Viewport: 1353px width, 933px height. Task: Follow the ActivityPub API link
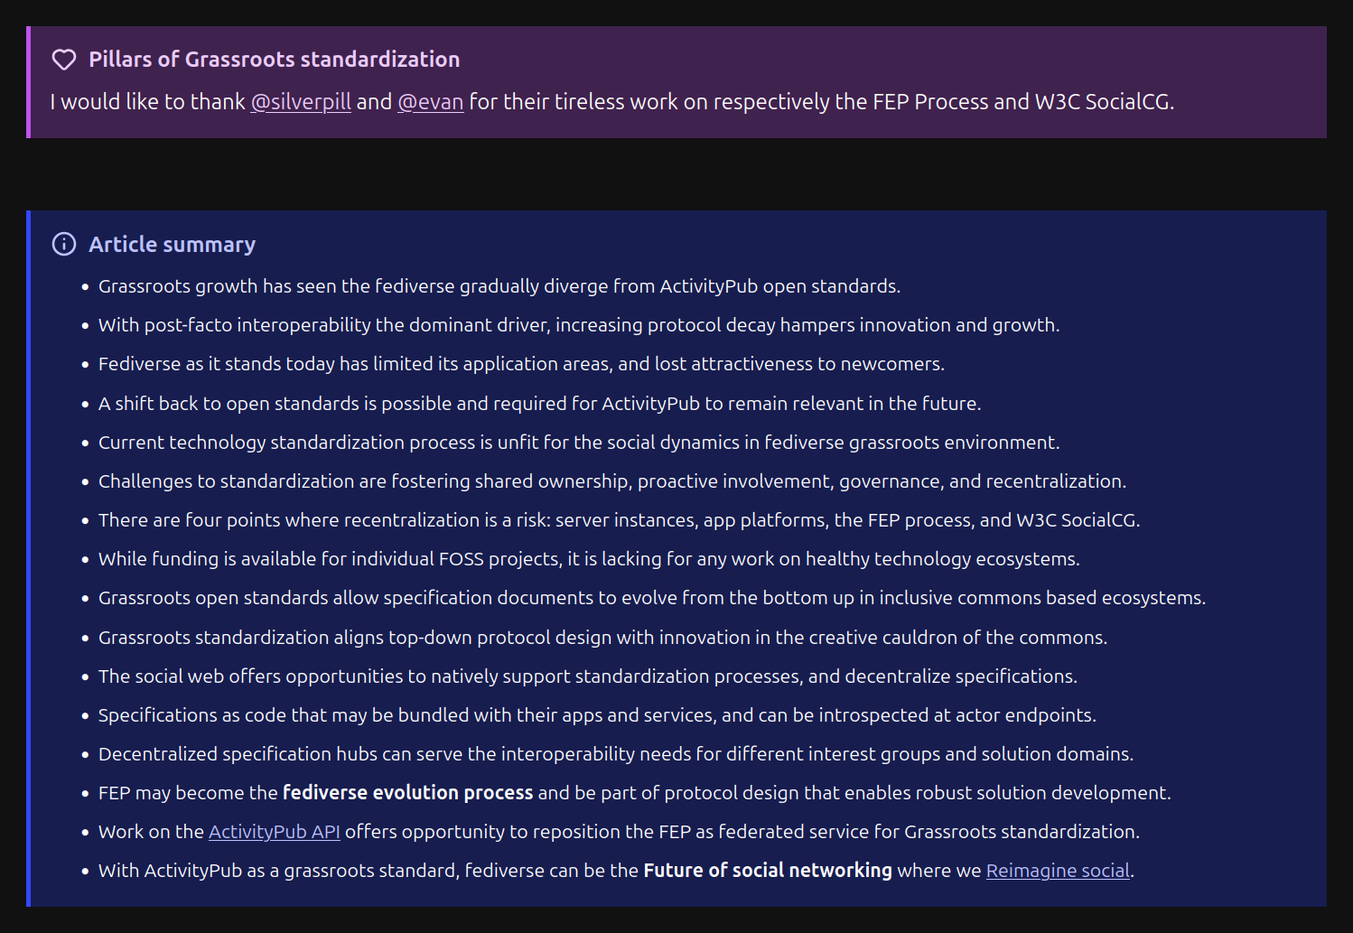click(275, 832)
